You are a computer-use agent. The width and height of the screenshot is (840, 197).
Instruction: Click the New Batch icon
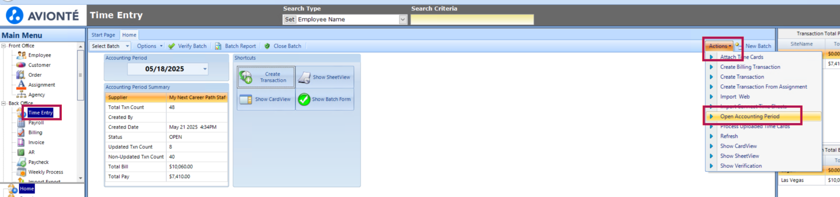click(738, 45)
